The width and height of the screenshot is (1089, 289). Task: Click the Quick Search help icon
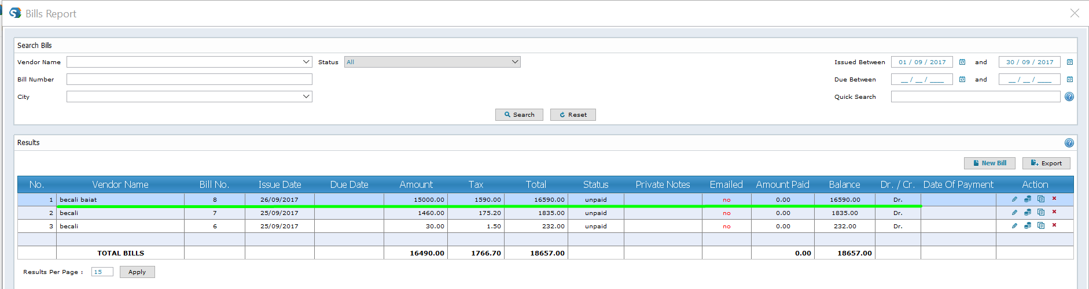pos(1069,97)
